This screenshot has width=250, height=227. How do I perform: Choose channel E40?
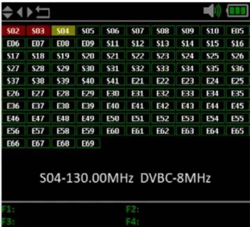point(113,106)
